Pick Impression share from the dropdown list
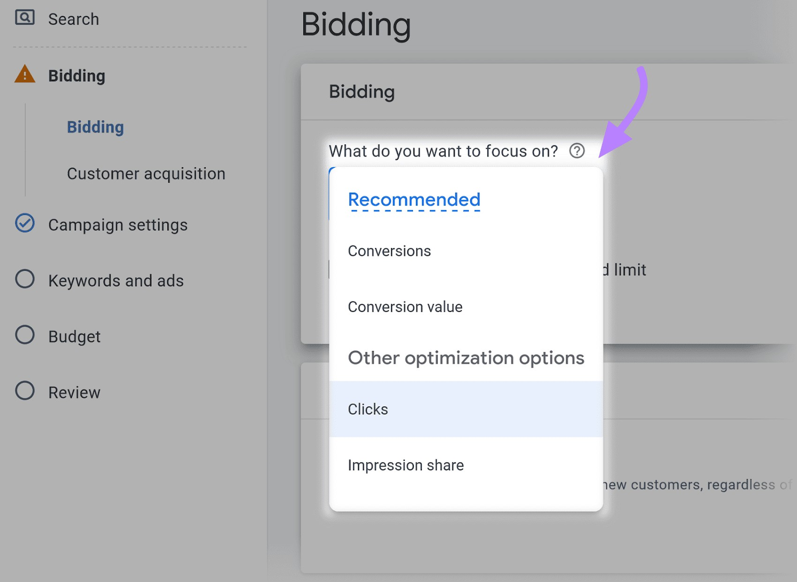Image resolution: width=797 pixels, height=582 pixels. (406, 465)
